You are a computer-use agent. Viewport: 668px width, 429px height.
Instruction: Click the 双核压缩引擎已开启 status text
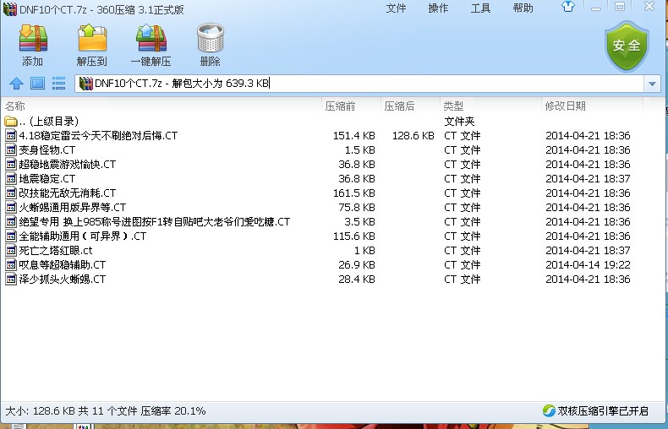603,410
